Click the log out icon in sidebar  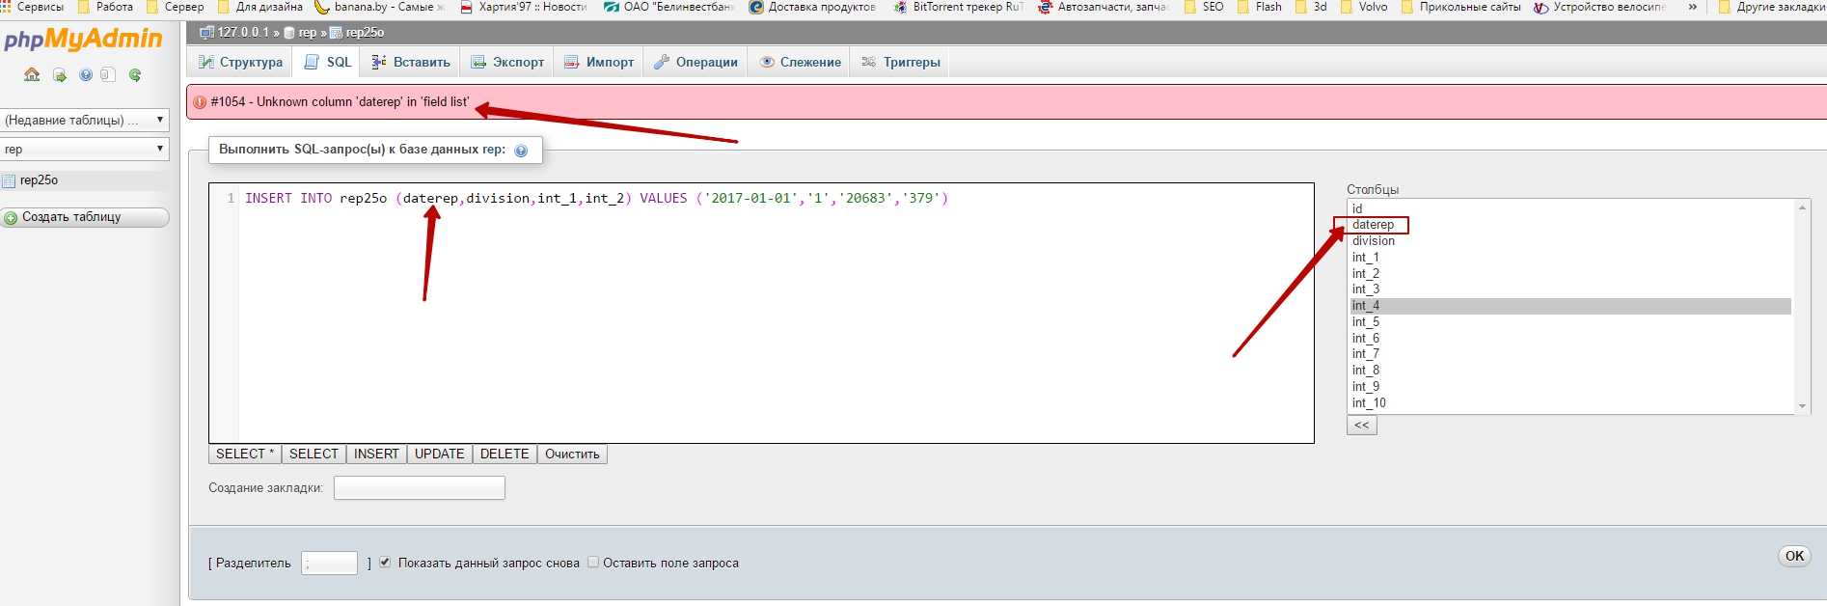(59, 75)
